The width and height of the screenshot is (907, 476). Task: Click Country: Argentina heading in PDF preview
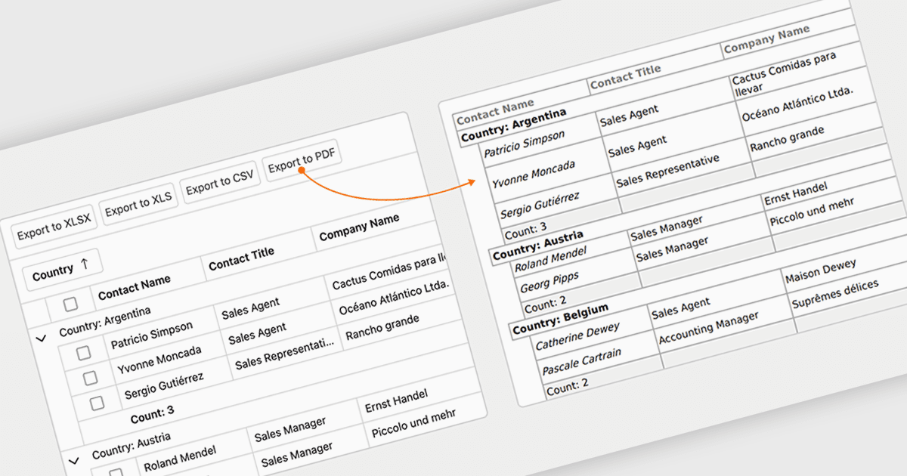pos(513,125)
